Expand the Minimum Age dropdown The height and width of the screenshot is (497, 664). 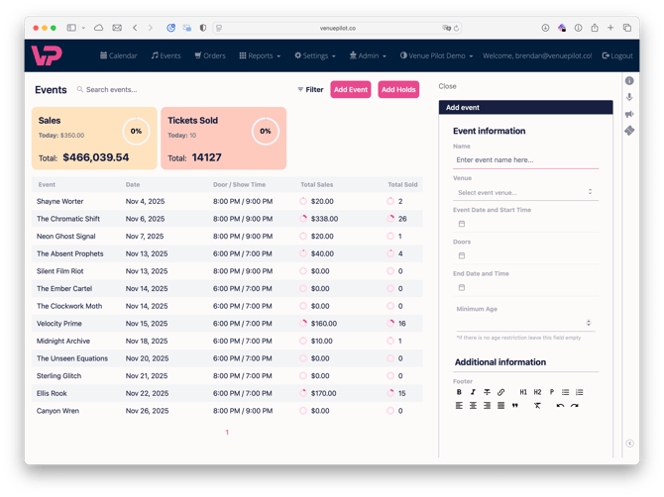pyautogui.click(x=524, y=323)
